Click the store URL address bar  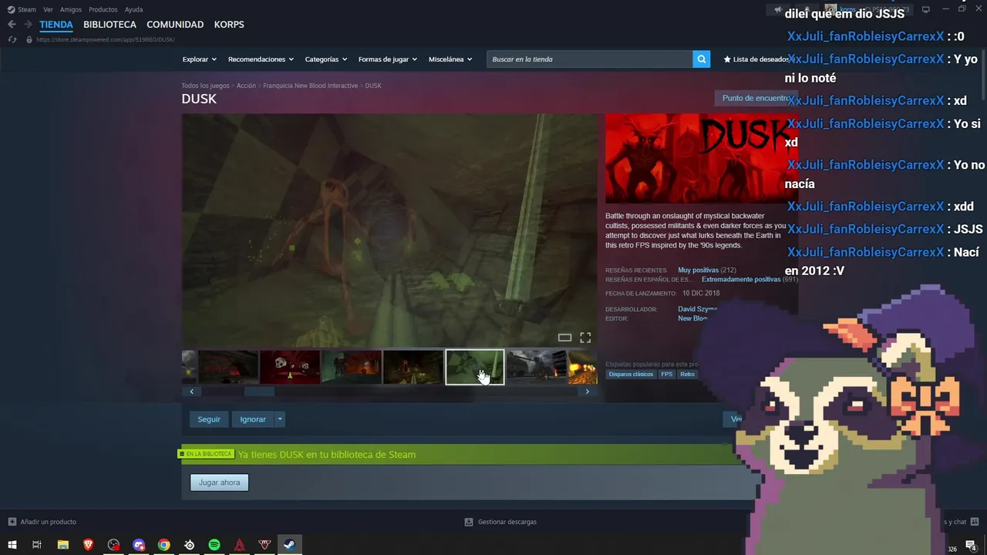(x=106, y=39)
